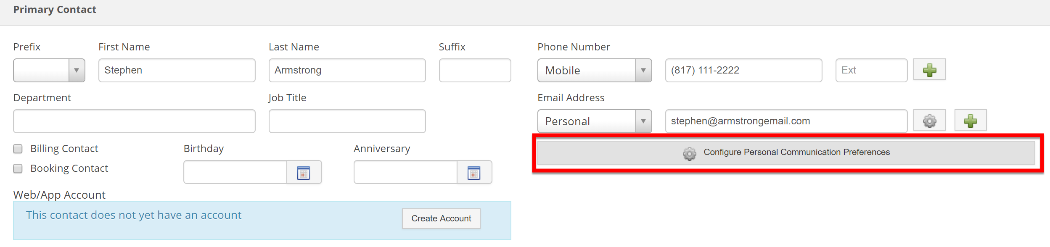Click the email field stephen@armstrongemail.com
The height and width of the screenshot is (247, 1050).
click(786, 121)
